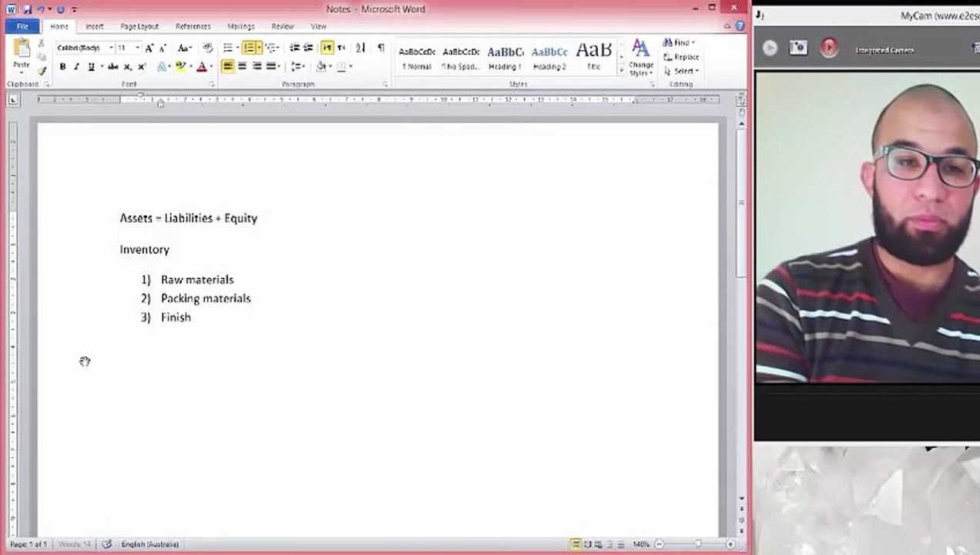980x555 pixels.
Task: Apply strikethrough formatting
Action: coord(113,67)
